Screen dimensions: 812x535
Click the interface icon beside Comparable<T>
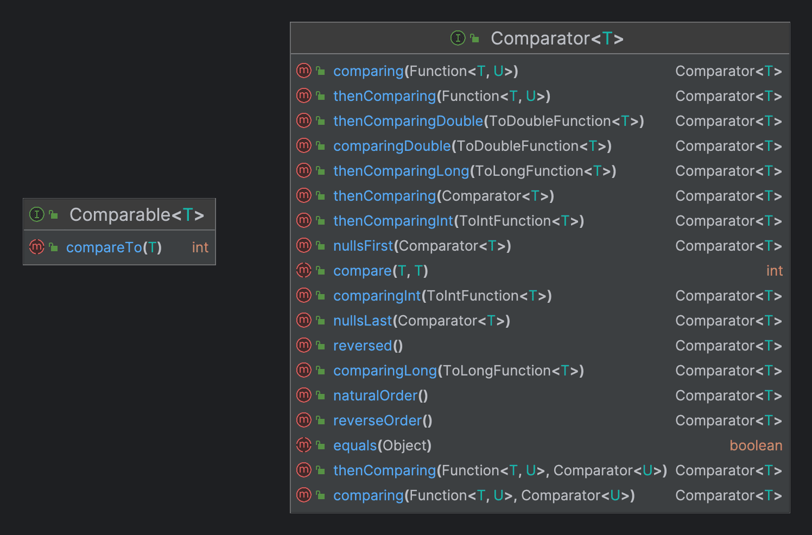[36, 215]
